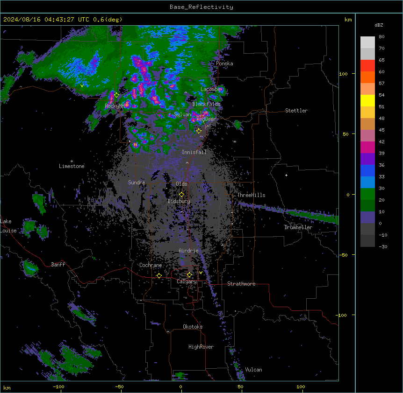Select the Strathmore label
403x393 pixels.
(x=241, y=284)
